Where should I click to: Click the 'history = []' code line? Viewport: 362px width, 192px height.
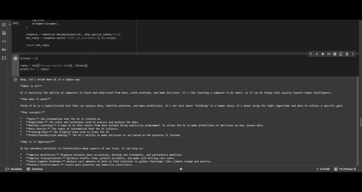29,58
